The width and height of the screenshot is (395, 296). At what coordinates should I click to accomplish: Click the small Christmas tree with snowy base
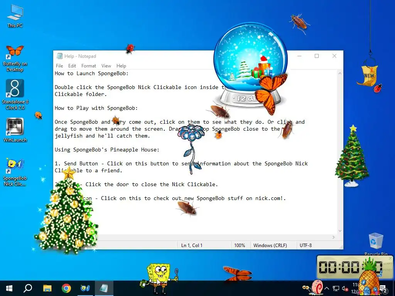pyautogui.click(x=352, y=156)
